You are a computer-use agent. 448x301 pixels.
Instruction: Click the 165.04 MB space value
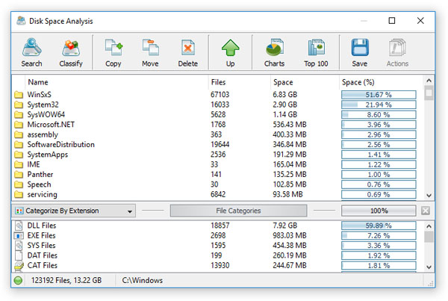290,164
